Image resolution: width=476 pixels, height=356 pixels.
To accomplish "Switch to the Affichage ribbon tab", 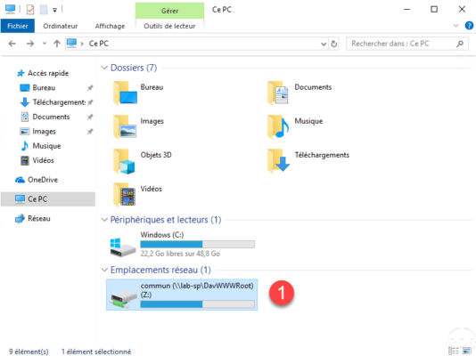I will (x=110, y=26).
